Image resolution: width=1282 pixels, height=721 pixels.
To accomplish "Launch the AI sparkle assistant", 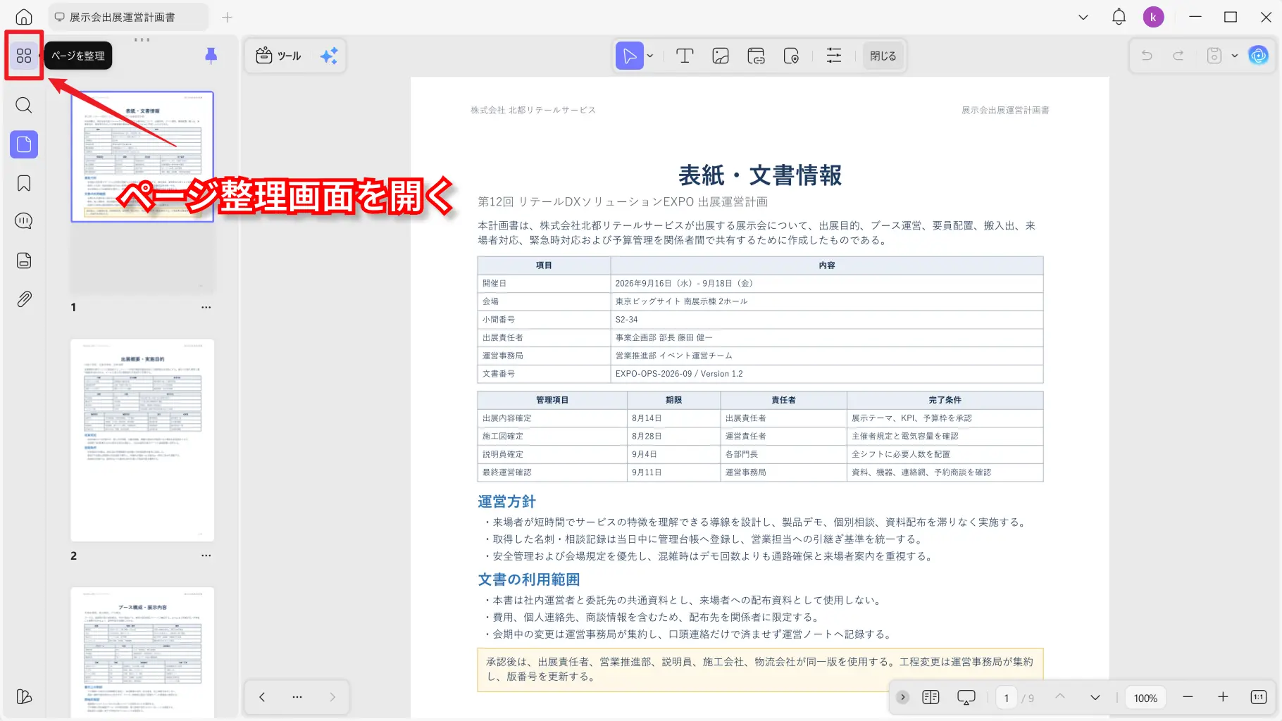I will tap(329, 56).
